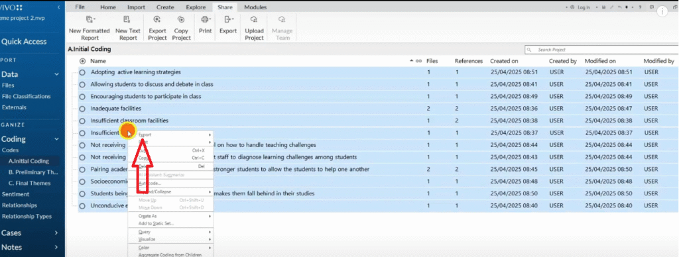679x257 pixels.
Task: Open Visualize submenu in context menu
Action: tap(170, 239)
